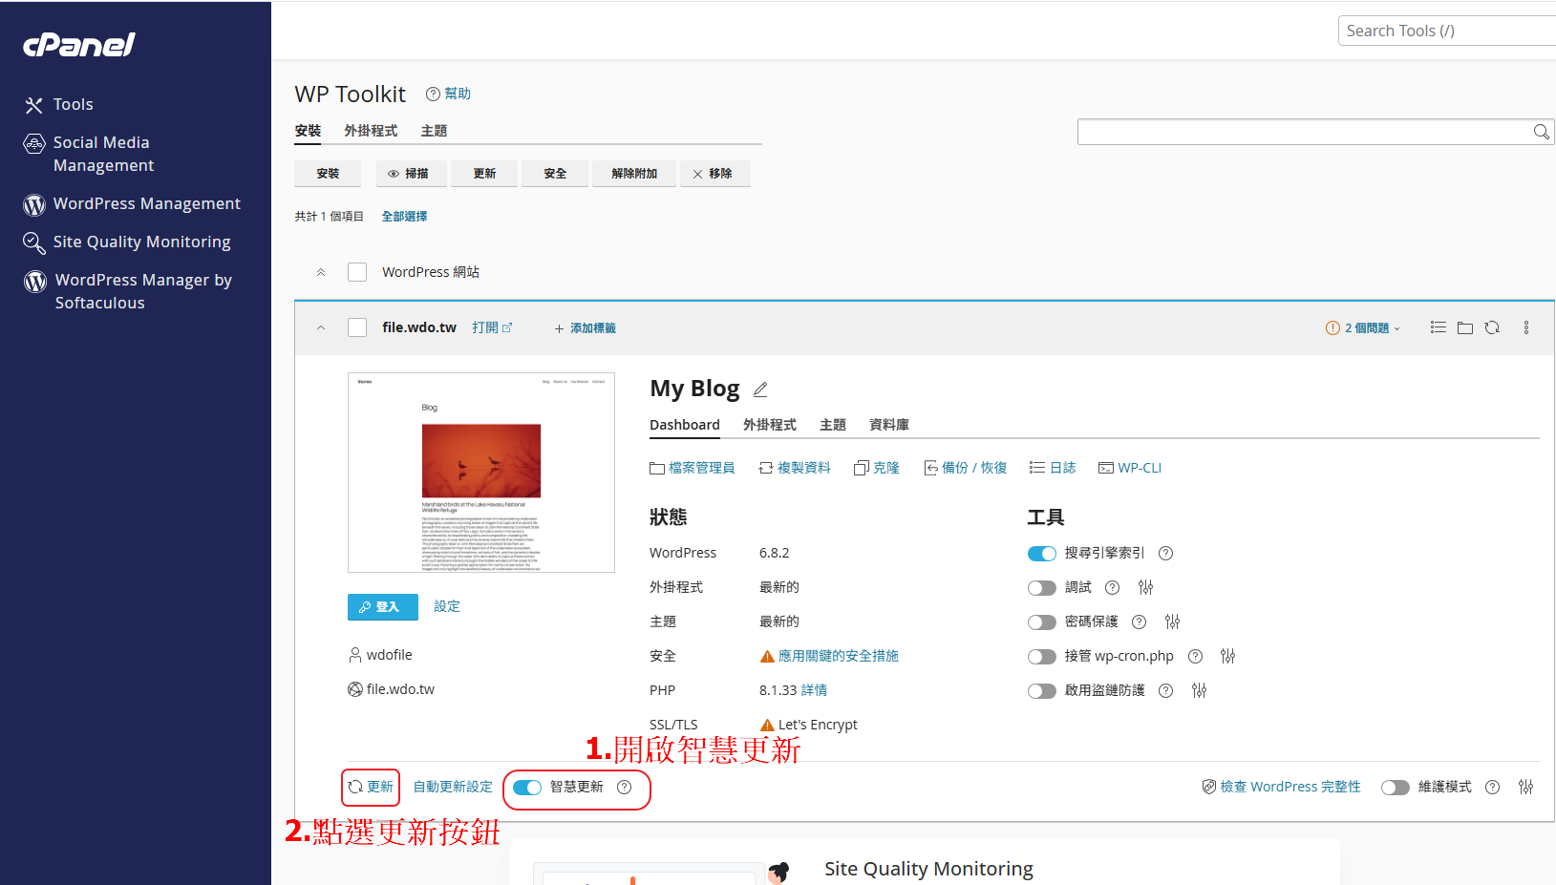This screenshot has width=1556, height=885.
Task: Click the Search Tools input field
Action: 1444,31
